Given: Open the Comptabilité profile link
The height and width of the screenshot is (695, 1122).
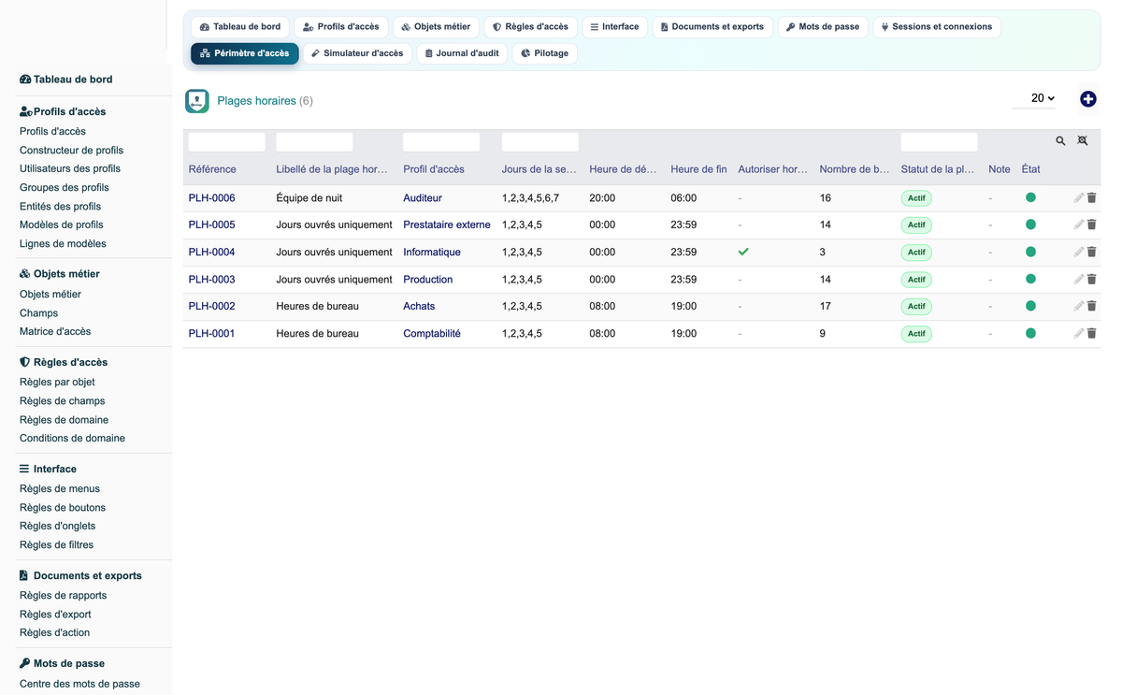Looking at the screenshot, I should tap(432, 333).
